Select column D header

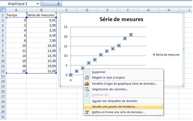tap(87, 10)
